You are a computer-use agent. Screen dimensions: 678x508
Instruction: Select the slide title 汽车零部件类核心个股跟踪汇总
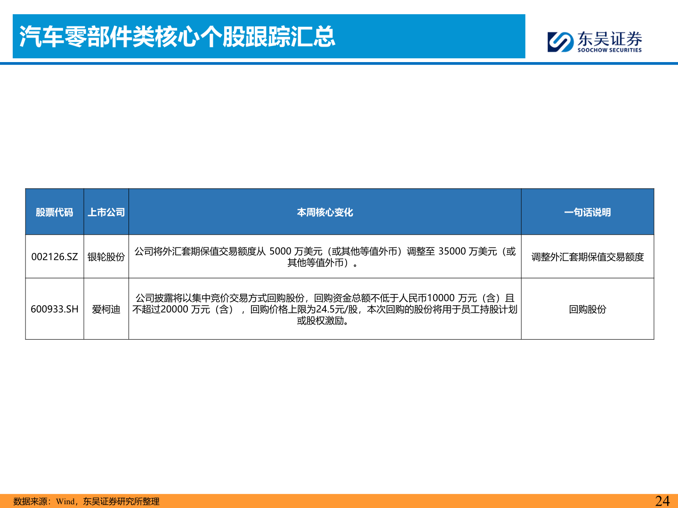(177, 37)
